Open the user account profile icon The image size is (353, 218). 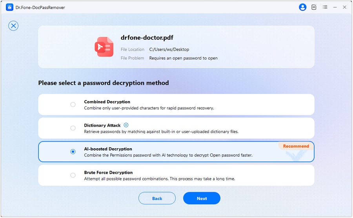(302, 7)
